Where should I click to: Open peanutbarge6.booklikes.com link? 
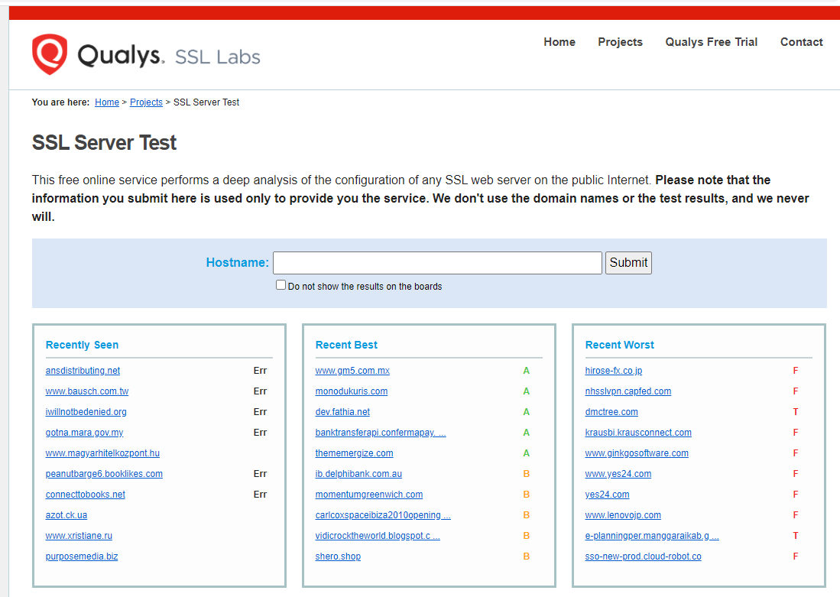coord(104,474)
